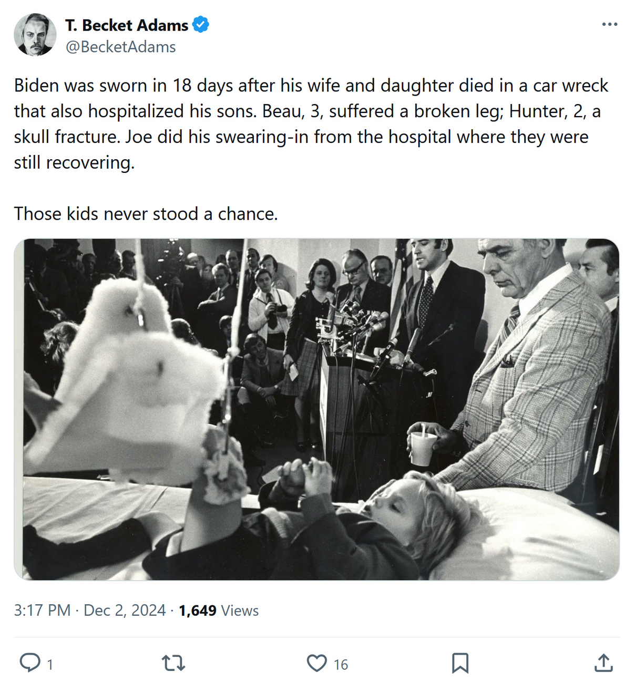
Task: Click the reply count number 1
Action: click(x=50, y=665)
